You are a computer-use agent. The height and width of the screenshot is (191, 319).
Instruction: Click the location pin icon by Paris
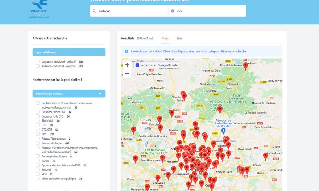pos(173,11)
